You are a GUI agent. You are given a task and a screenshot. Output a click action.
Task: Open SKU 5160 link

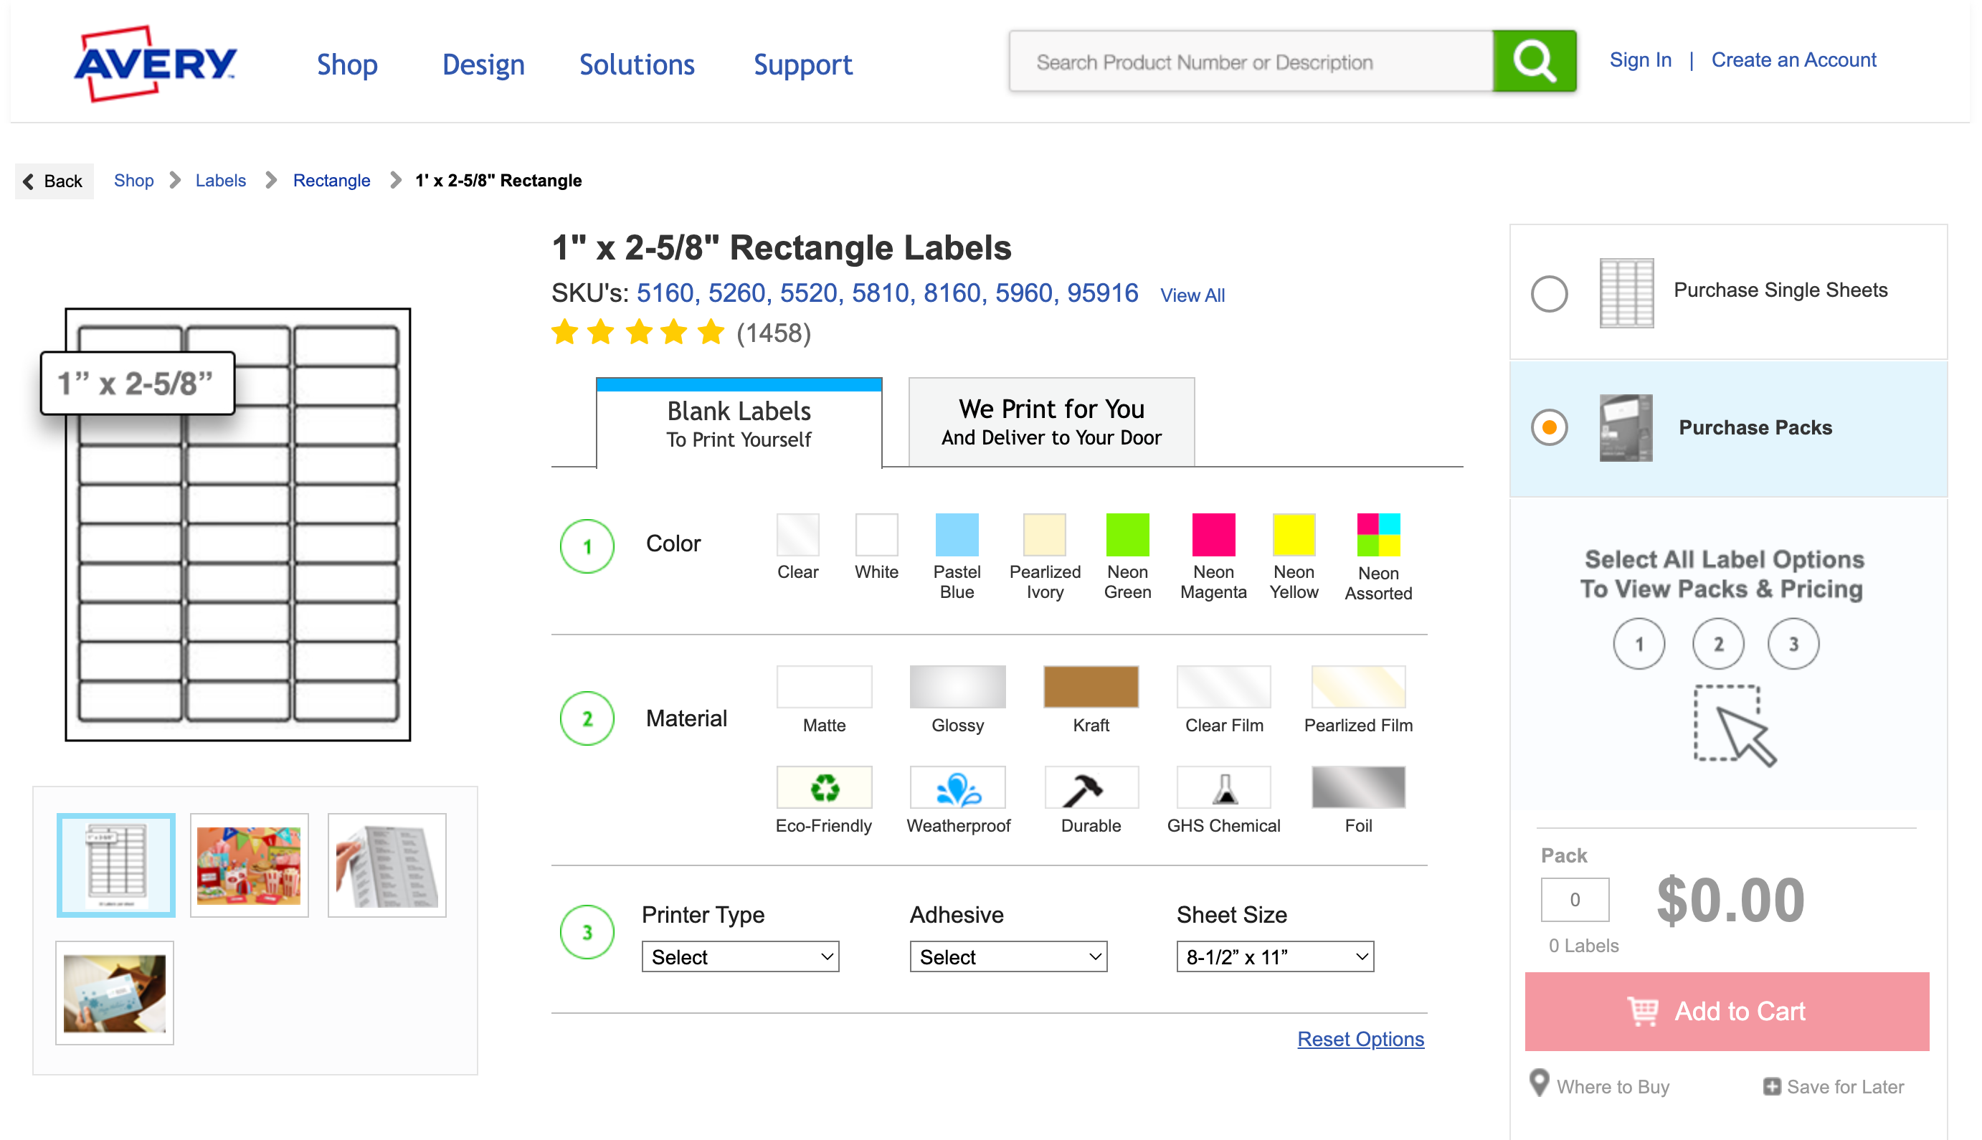664,293
